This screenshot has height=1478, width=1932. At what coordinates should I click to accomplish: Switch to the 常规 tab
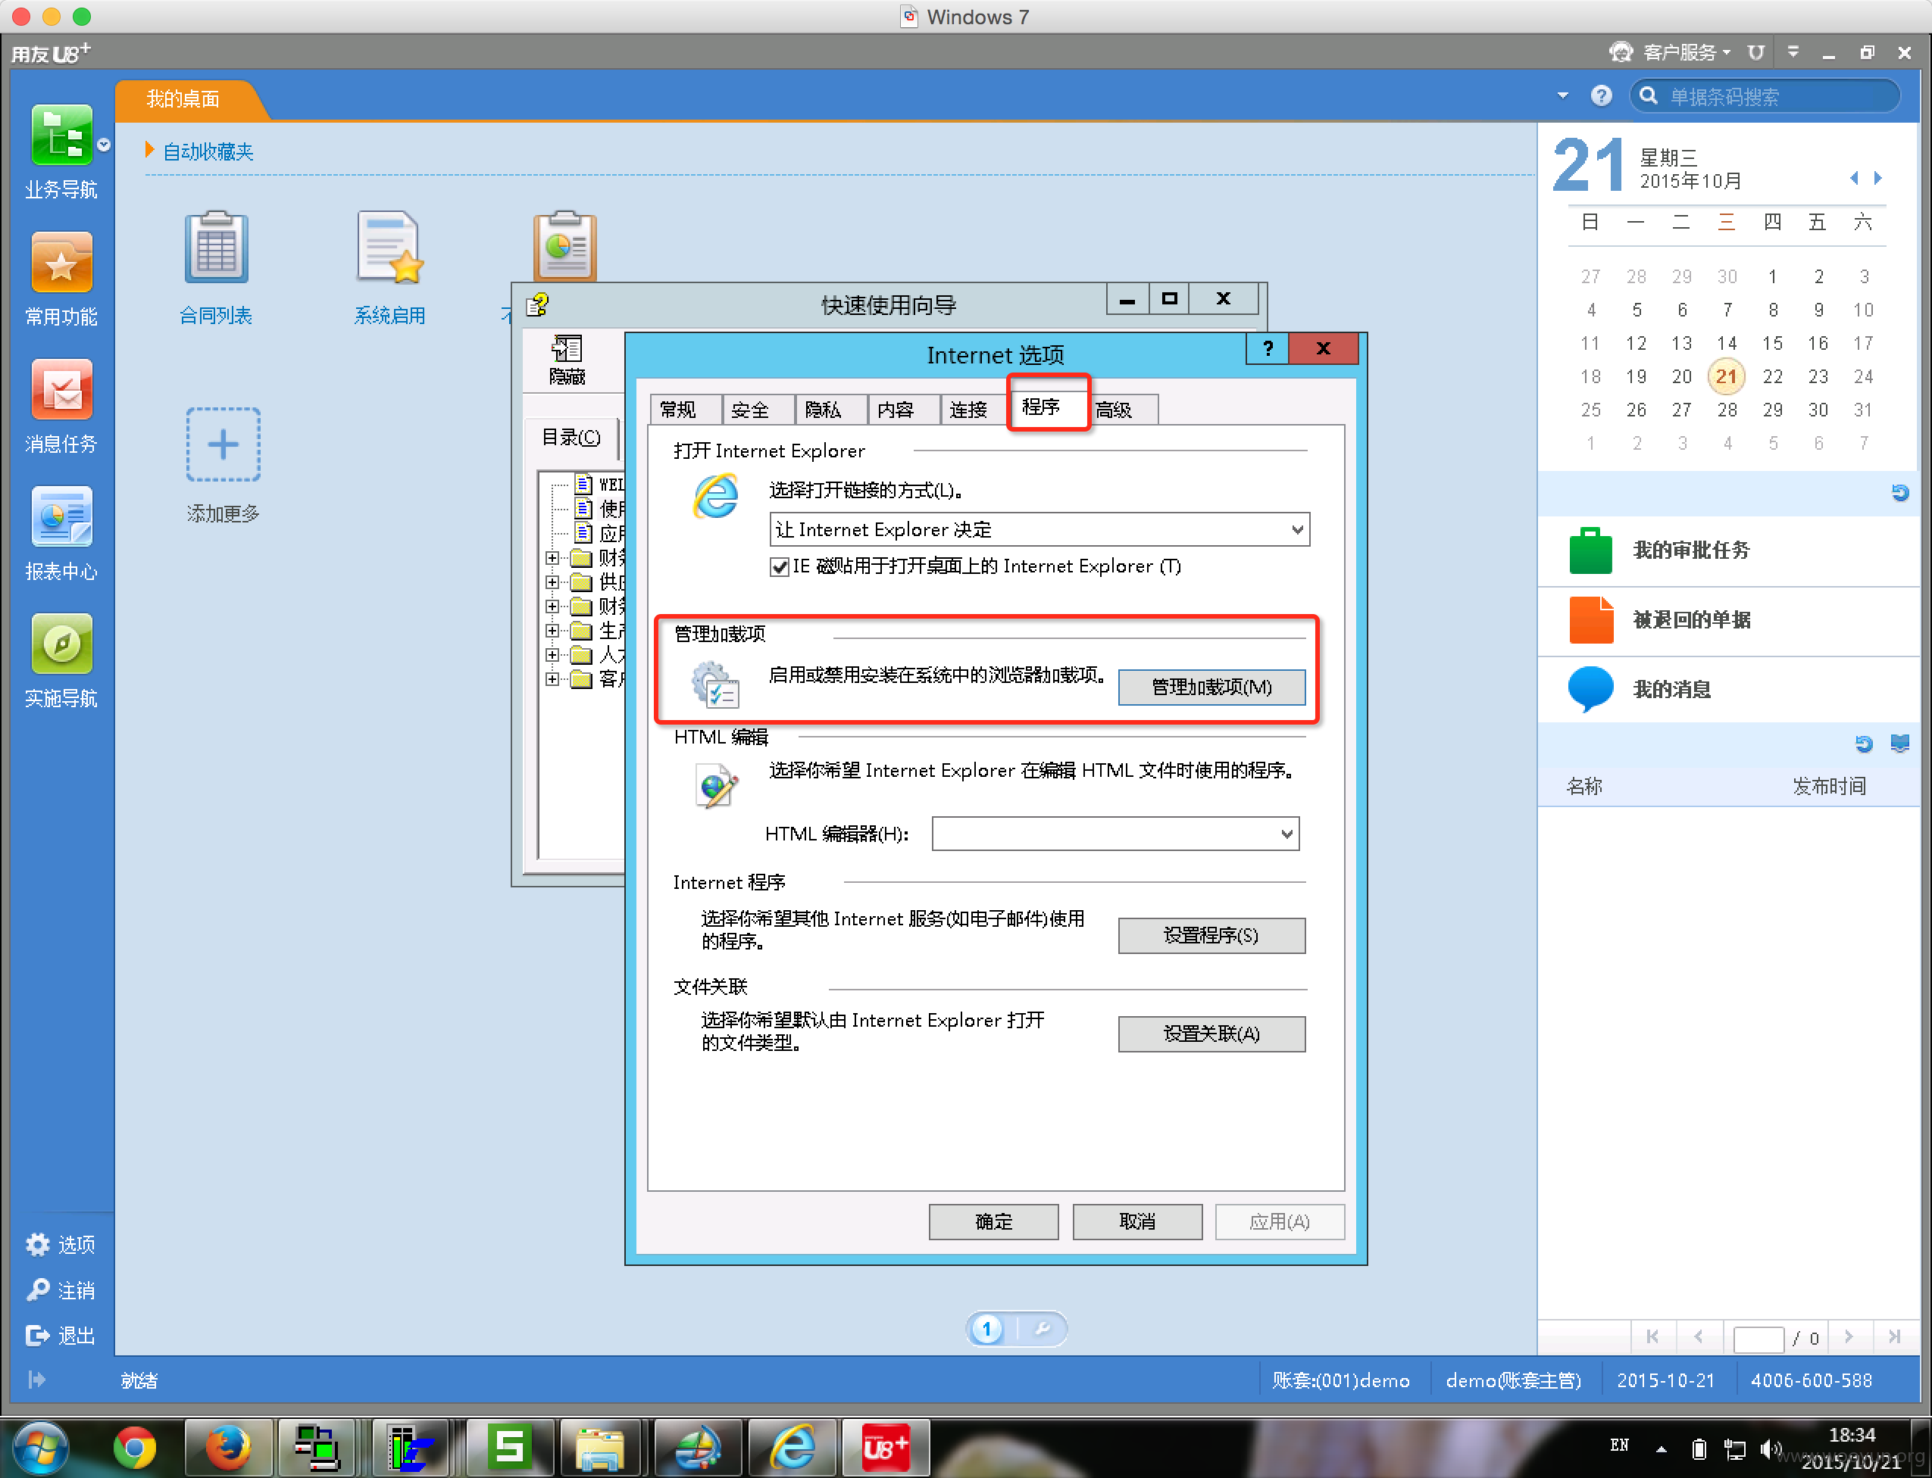[686, 409]
